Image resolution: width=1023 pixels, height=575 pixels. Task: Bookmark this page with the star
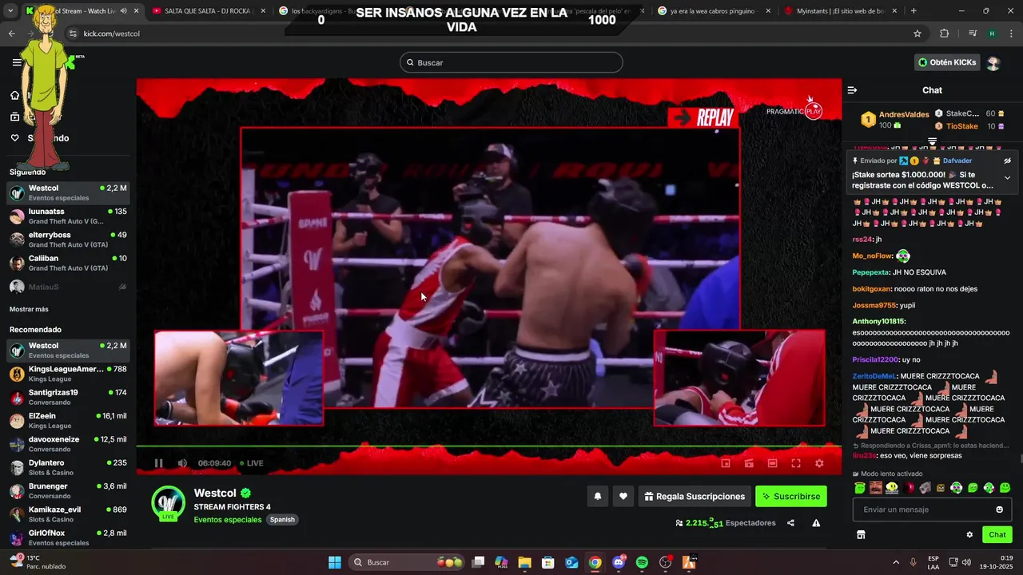(x=918, y=34)
